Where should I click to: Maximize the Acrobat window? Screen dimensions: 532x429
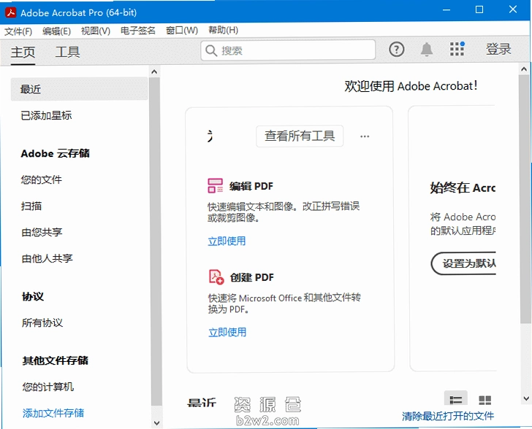(x=479, y=9)
